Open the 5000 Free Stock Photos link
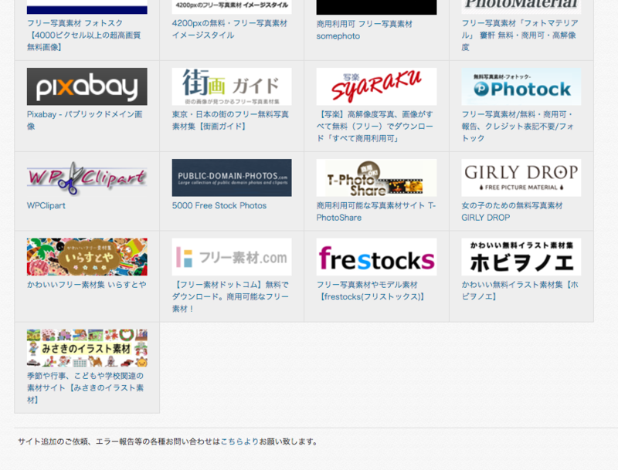 pyautogui.click(x=219, y=205)
